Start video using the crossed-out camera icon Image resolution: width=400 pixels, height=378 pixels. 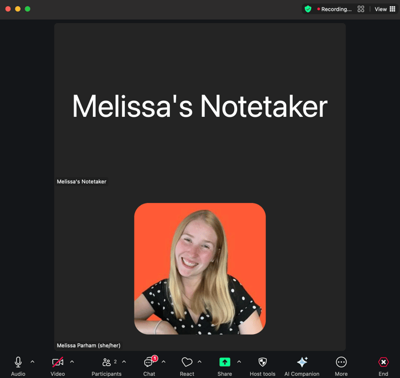click(x=58, y=363)
